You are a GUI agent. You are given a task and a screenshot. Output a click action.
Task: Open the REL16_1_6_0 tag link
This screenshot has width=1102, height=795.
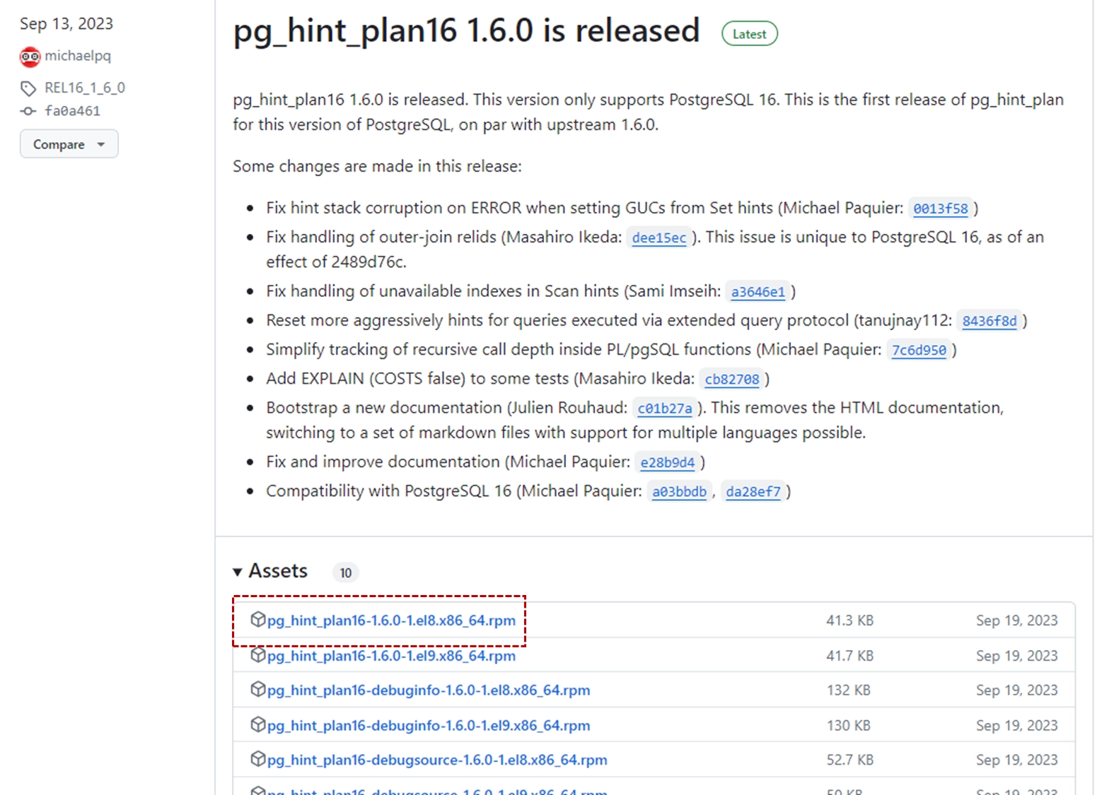[x=85, y=88]
